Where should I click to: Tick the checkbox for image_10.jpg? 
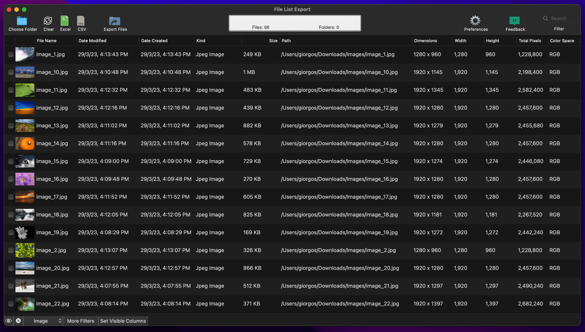(x=11, y=72)
